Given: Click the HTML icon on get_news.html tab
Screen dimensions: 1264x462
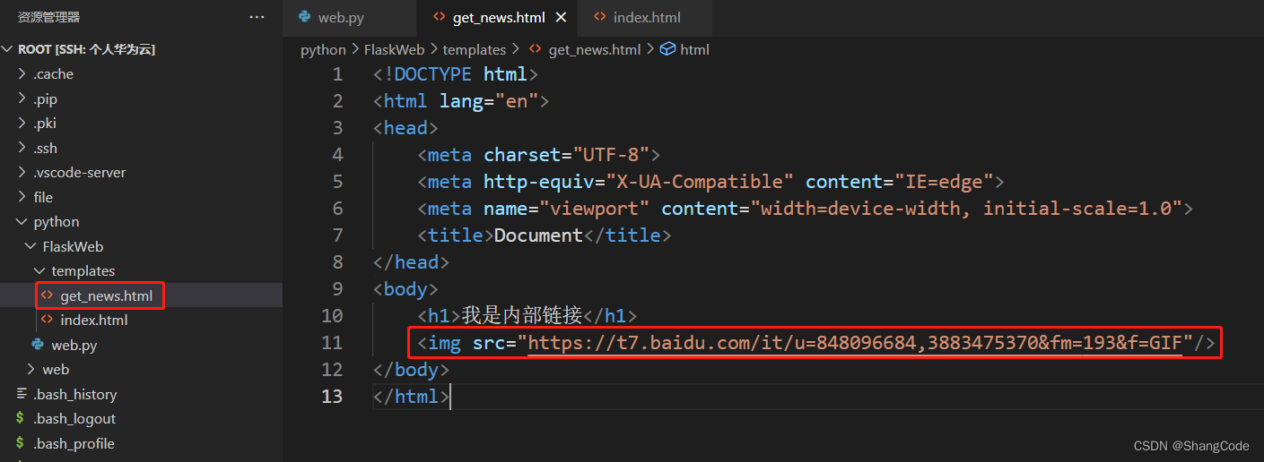Looking at the screenshot, I should coord(439,17).
